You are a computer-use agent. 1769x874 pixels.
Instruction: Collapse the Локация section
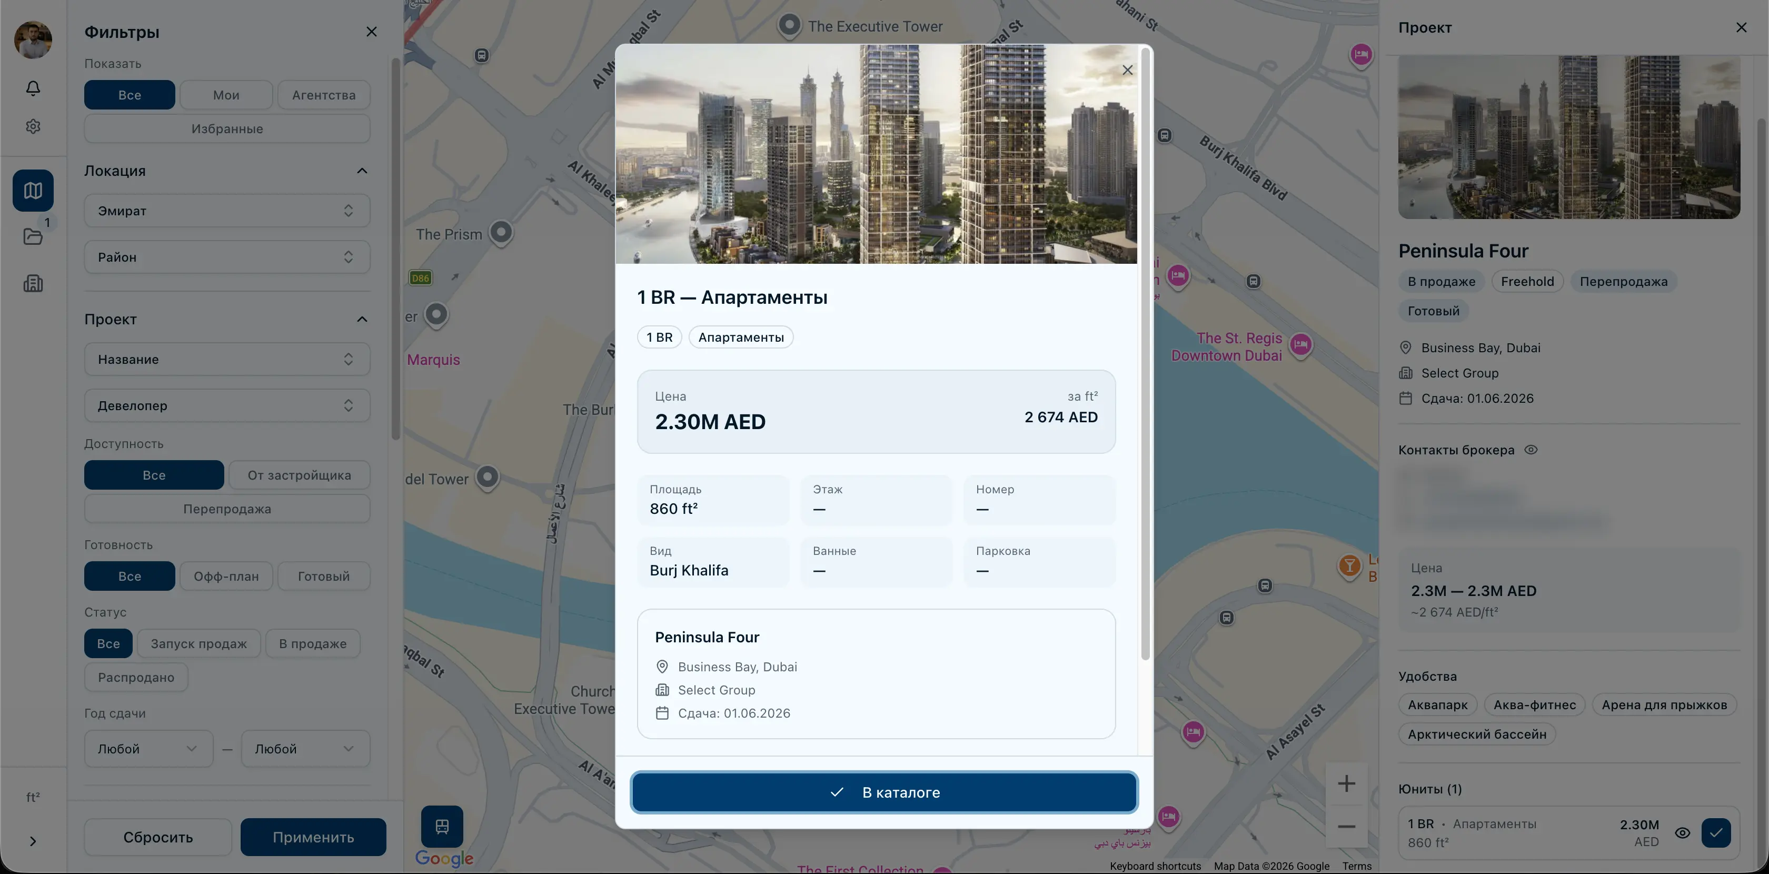[362, 171]
